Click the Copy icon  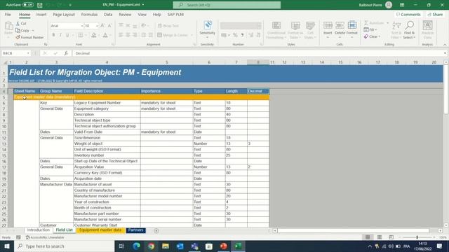pos(18,30)
